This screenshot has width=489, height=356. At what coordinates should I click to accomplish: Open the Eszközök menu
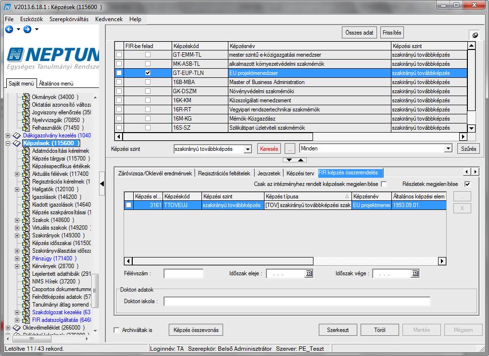click(32, 19)
